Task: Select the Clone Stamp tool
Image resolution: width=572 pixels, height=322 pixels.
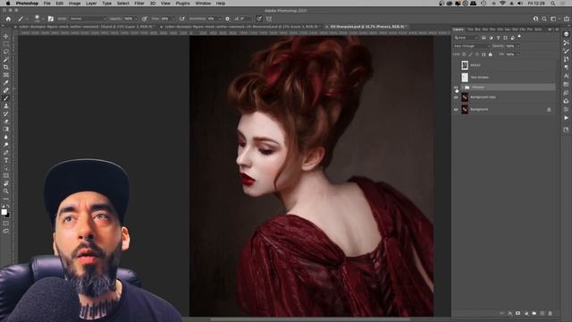Action: point(6,106)
